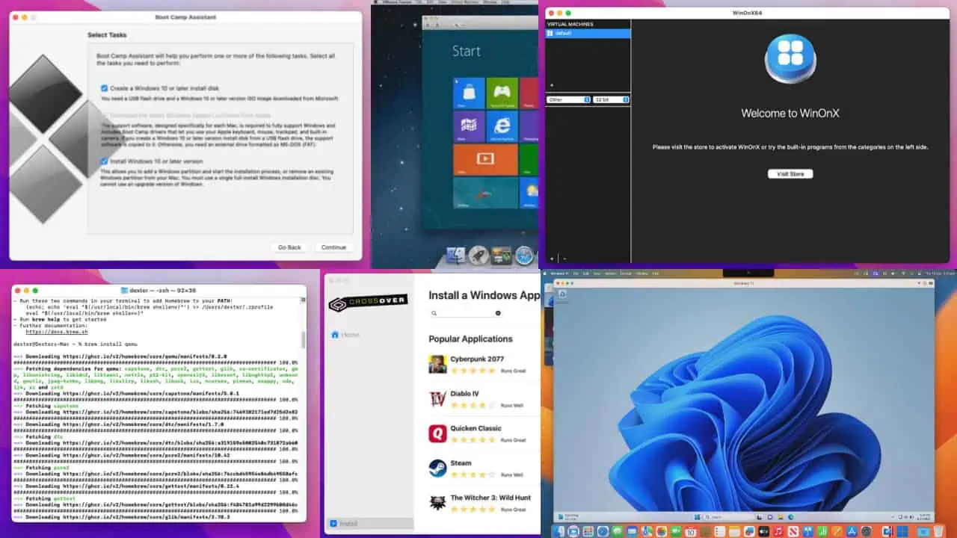This screenshot has height=538, width=957.
Task: Open the Desktop tile with fish wallpaper
Action: [485, 193]
